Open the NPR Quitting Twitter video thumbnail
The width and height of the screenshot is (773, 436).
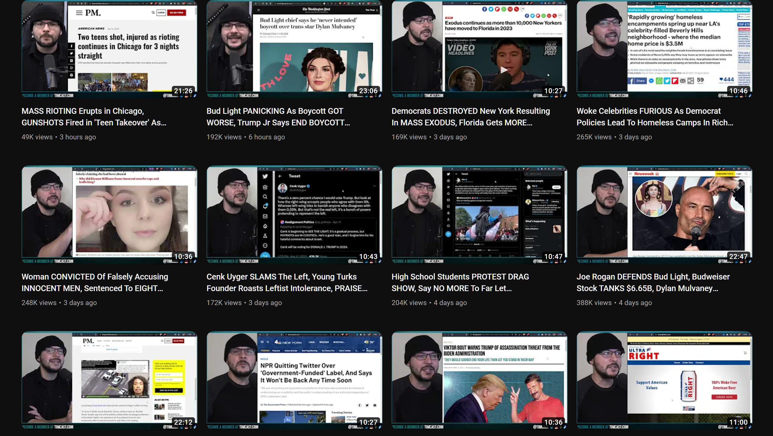(294, 380)
